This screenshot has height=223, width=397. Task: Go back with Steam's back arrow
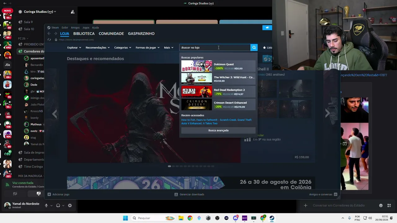(x=49, y=33)
